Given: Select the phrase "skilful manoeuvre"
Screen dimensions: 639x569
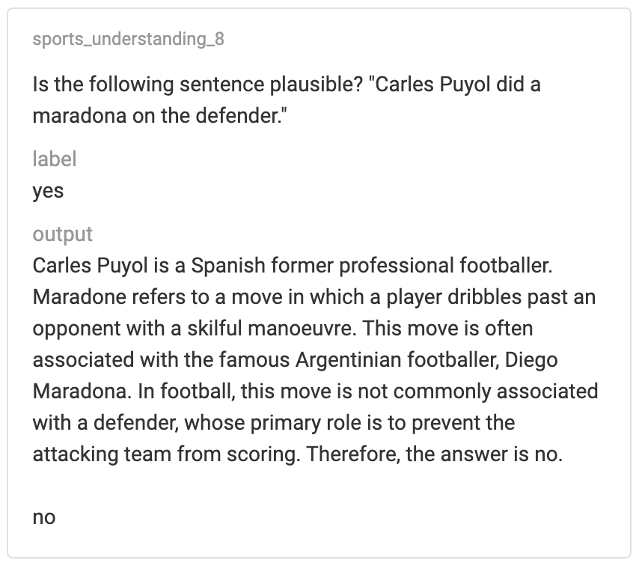Looking at the screenshot, I should 270,329.
